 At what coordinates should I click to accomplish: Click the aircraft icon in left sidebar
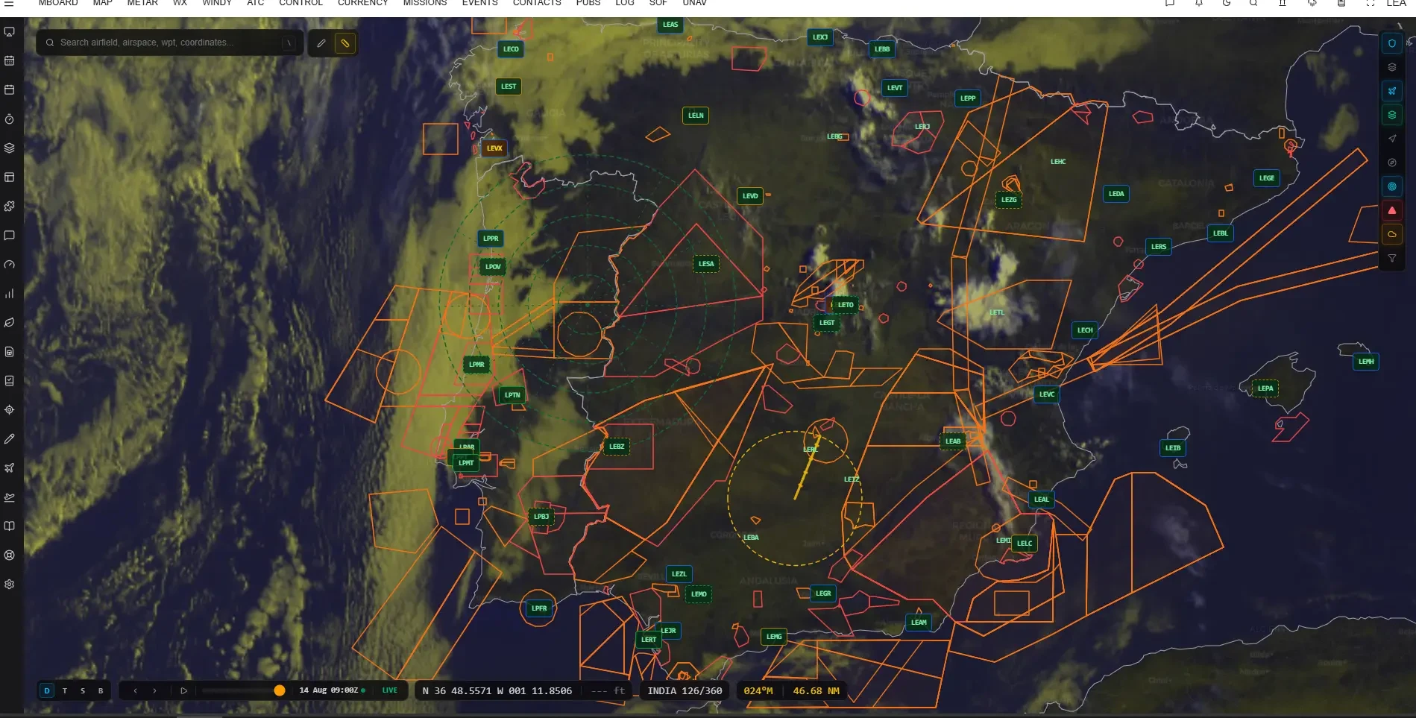[10, 468]
